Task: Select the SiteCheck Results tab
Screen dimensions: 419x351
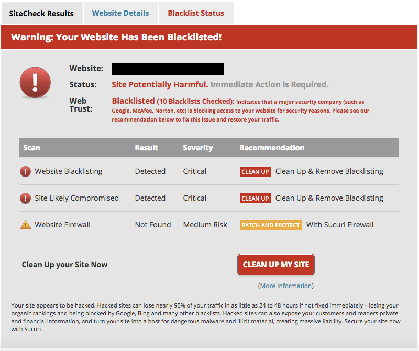Action: [x=42, y=13]
